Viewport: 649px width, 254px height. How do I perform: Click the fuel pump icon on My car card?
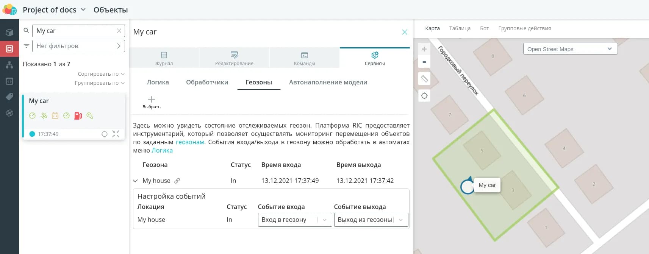click(x=78, y=116)
